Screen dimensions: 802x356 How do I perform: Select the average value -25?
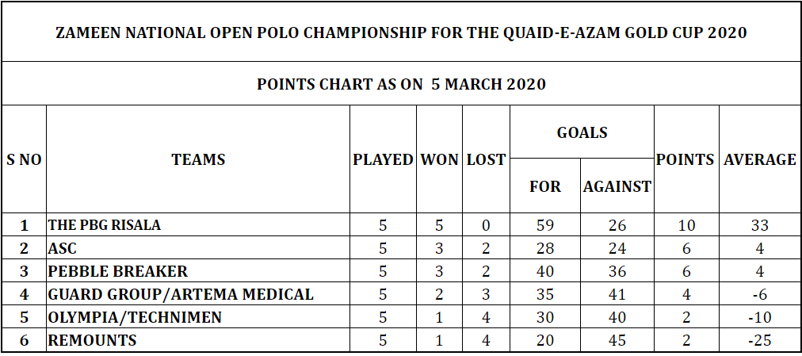click(x=759, y=339)
